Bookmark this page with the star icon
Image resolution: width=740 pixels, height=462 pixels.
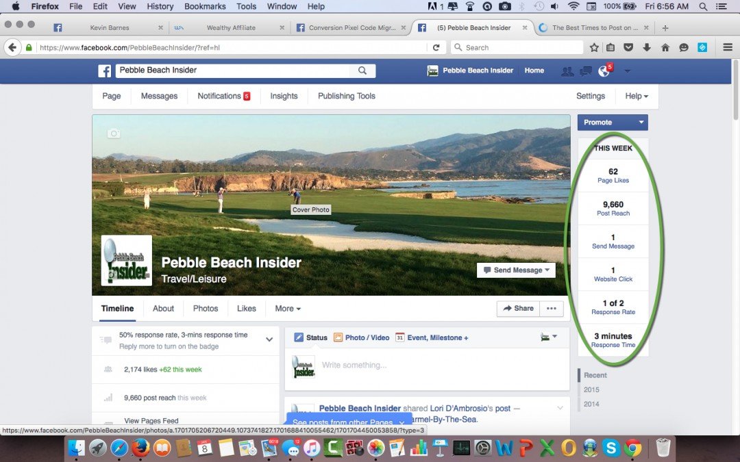(594, 48)
